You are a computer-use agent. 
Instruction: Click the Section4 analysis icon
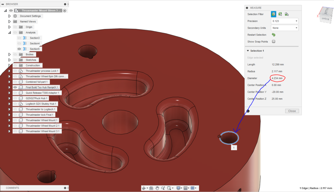[x=25, y=43]
